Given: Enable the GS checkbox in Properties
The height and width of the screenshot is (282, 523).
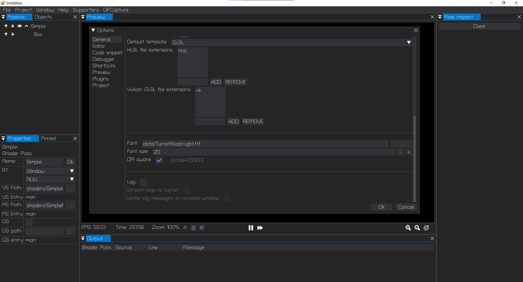Looking at the screenshot, I should click(x=29, y=222).
